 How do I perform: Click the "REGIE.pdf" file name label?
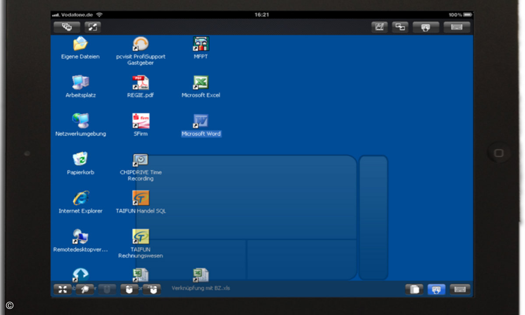[140, 95]
